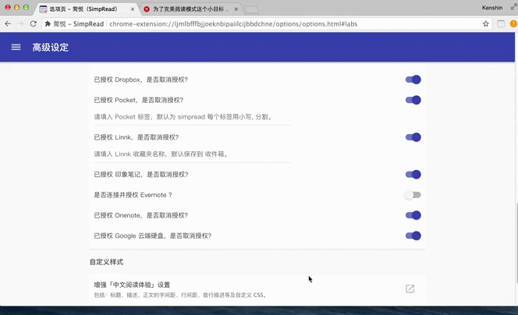Viewport: 518px width, 315px height.
Task: Click the Pocket tags input field
Action: (x=192, y=117)
